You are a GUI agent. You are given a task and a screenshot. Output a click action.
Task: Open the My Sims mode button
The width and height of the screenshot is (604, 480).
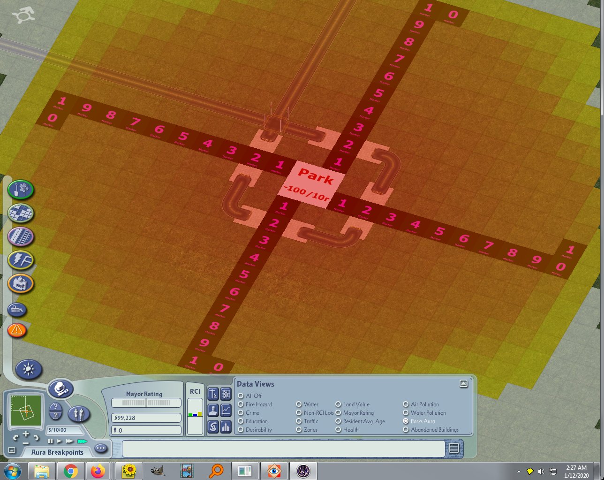(x=79, y=414)
